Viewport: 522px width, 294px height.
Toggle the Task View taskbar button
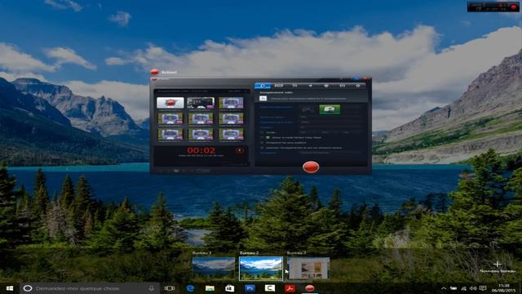(170, 288)
